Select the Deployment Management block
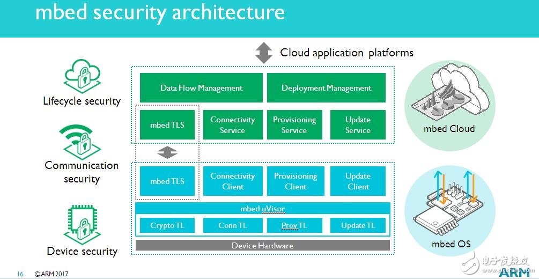 click(326, 88)
